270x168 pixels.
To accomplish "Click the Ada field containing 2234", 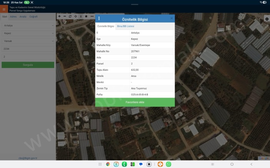I will [x=28, y=49].
